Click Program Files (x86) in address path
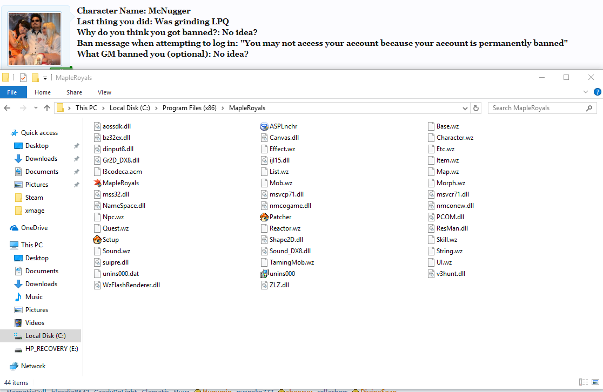 click(x=190, y=108)
